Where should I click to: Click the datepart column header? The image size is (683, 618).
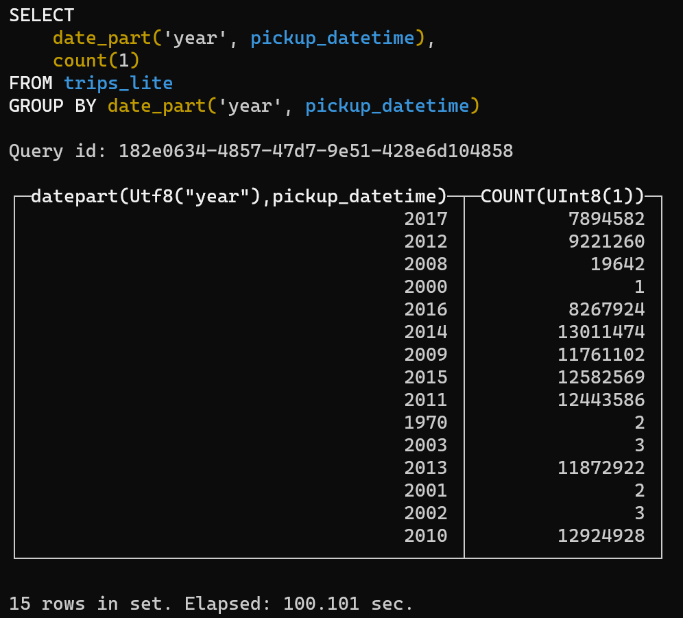pos(239,197)
